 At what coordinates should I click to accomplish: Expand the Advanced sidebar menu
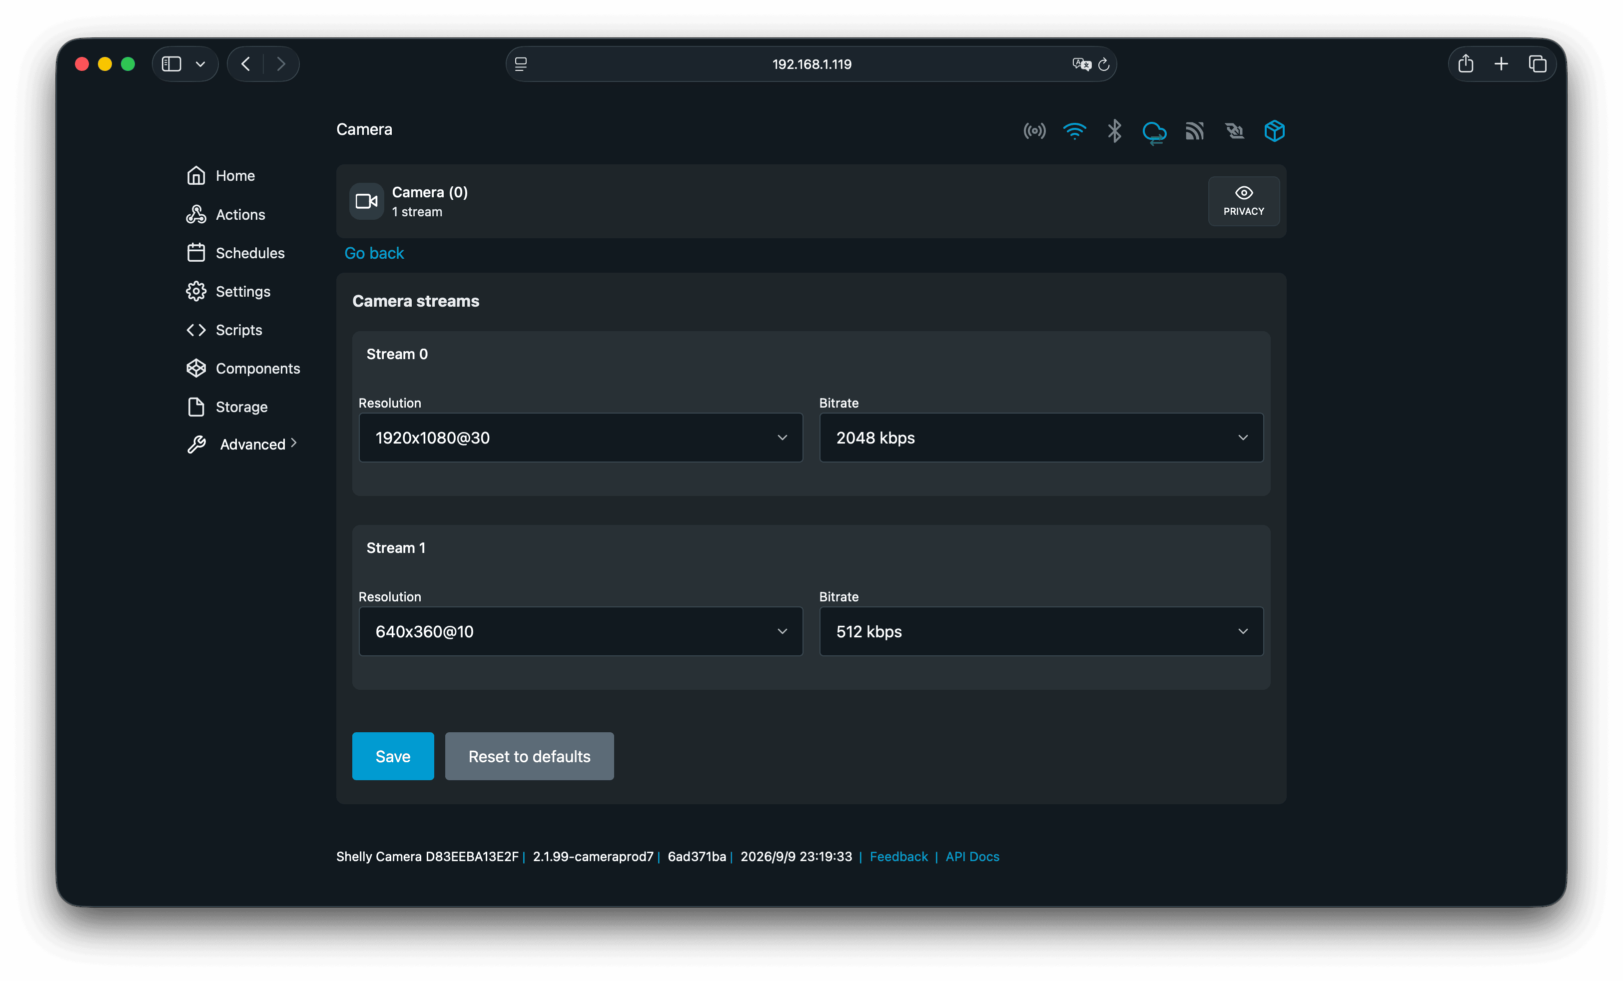click(x=242, y=445)
